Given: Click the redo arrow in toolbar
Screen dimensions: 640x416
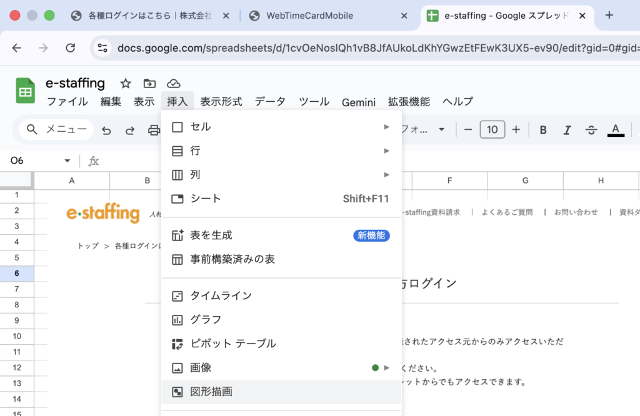Looking at the screenshot, I should point(130,130).
